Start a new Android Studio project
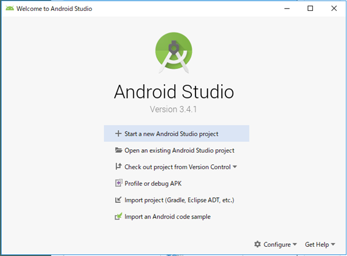This screenshot has height=256, width=347. point(176,134)
